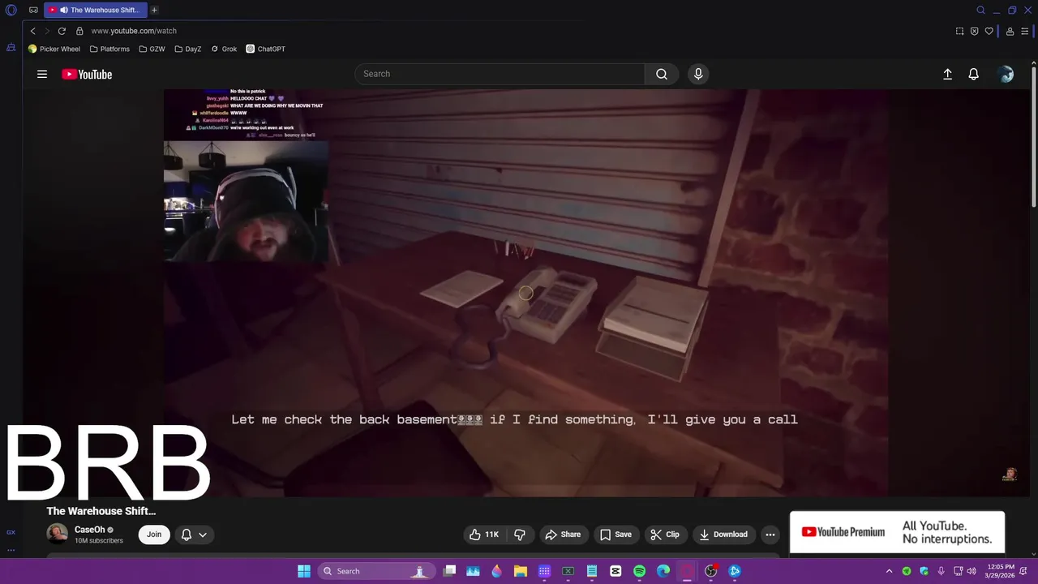Open the Picker Wheel bookmark
1038x584 pixels.
pyautogui.click(x=54, y=49)
